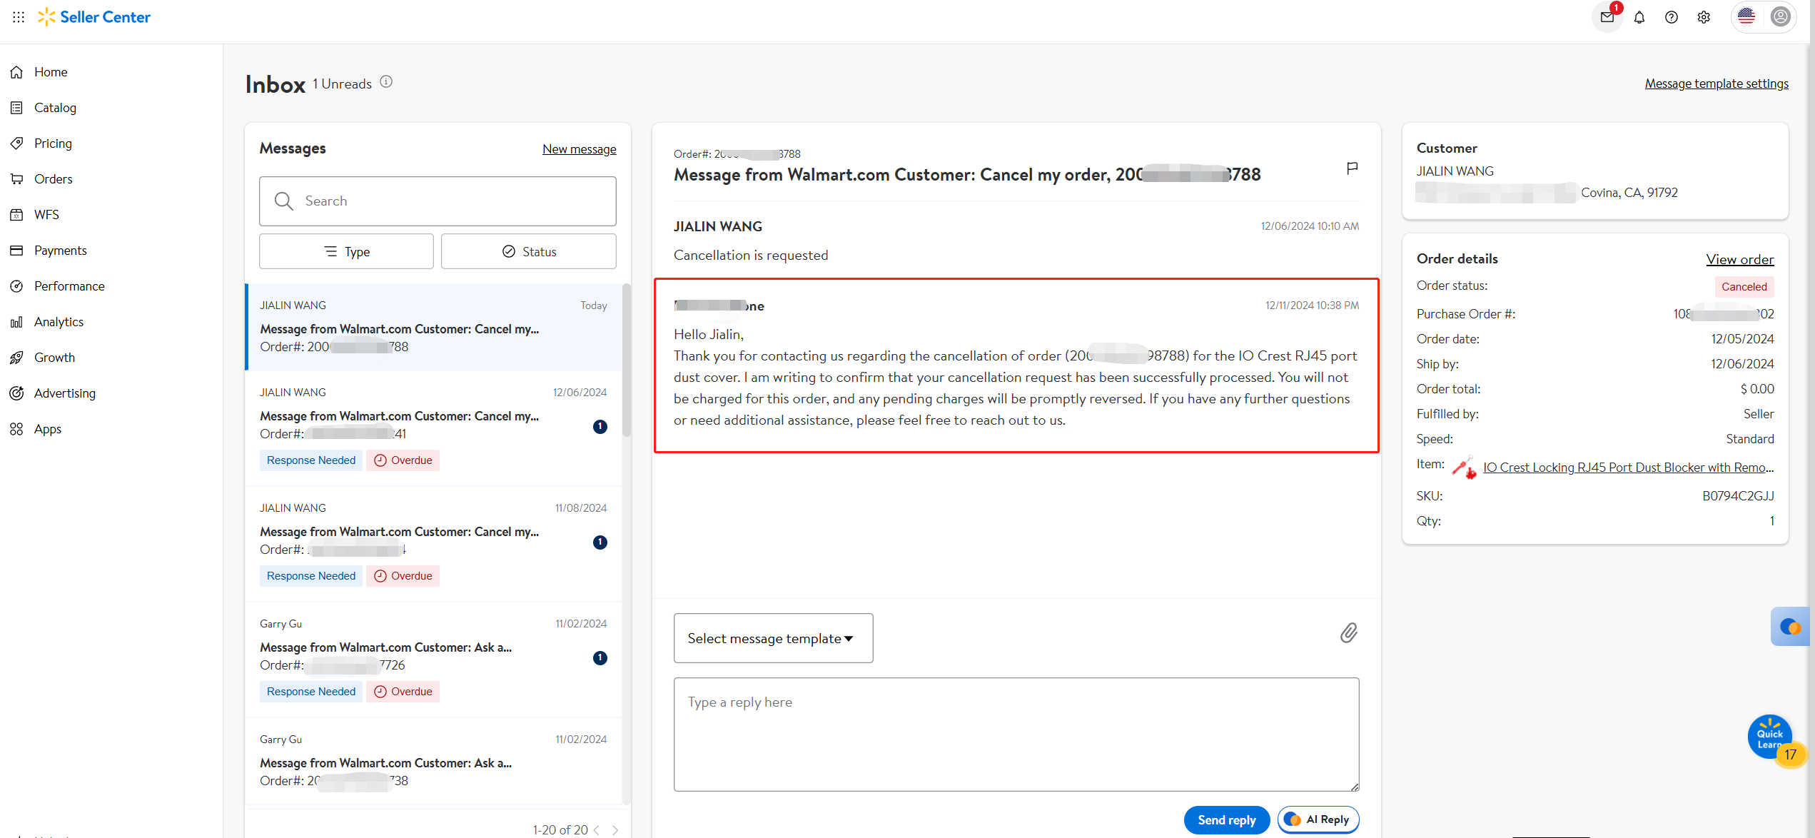Click the New message link
Screen dimensions: 1815x838
pyautogui.click(x=579, y=149)
